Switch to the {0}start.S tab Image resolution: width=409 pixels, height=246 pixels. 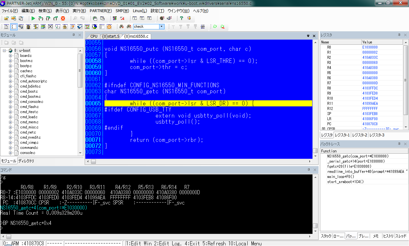[x=111, y=36]
